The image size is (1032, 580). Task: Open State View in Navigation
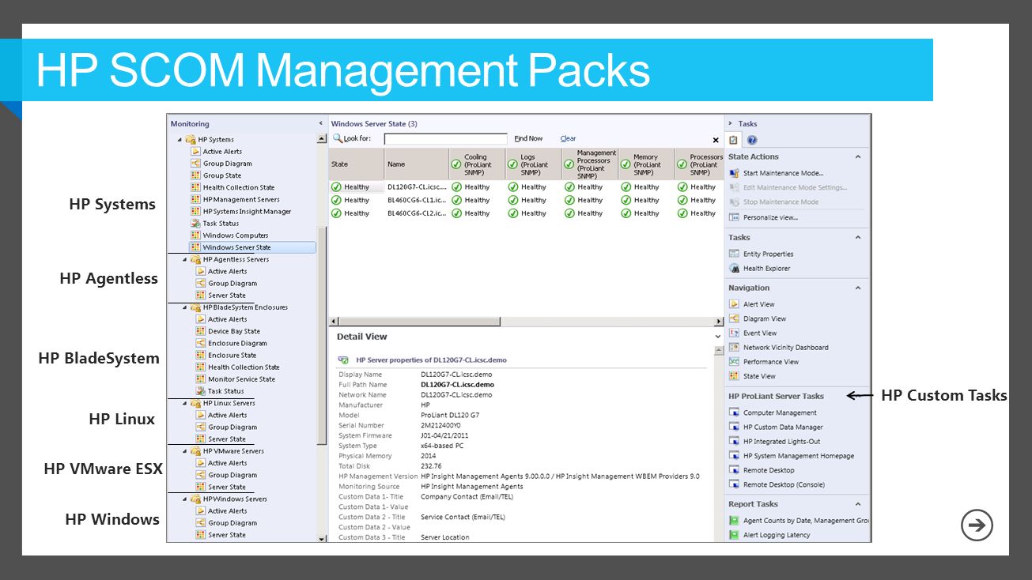759,376
